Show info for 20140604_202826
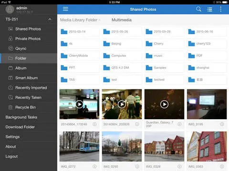The height and width of the screenshot is (171, 229). (x=137, y=124)
